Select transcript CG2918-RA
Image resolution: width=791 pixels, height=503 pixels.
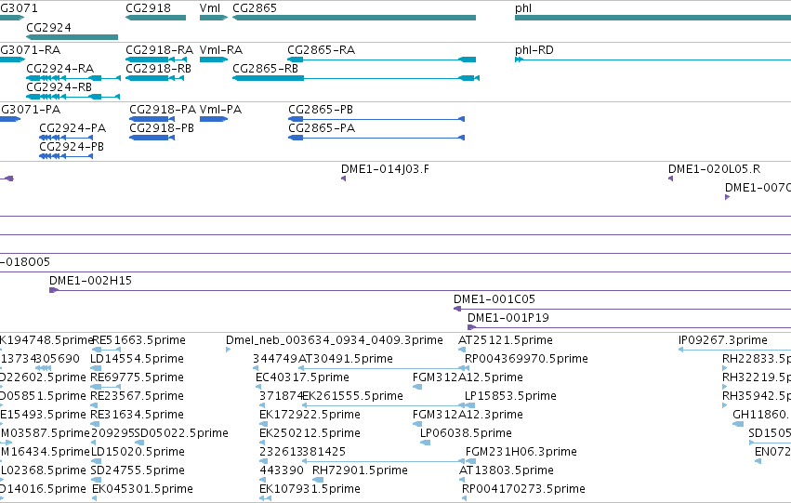click(x=156, y=60)
